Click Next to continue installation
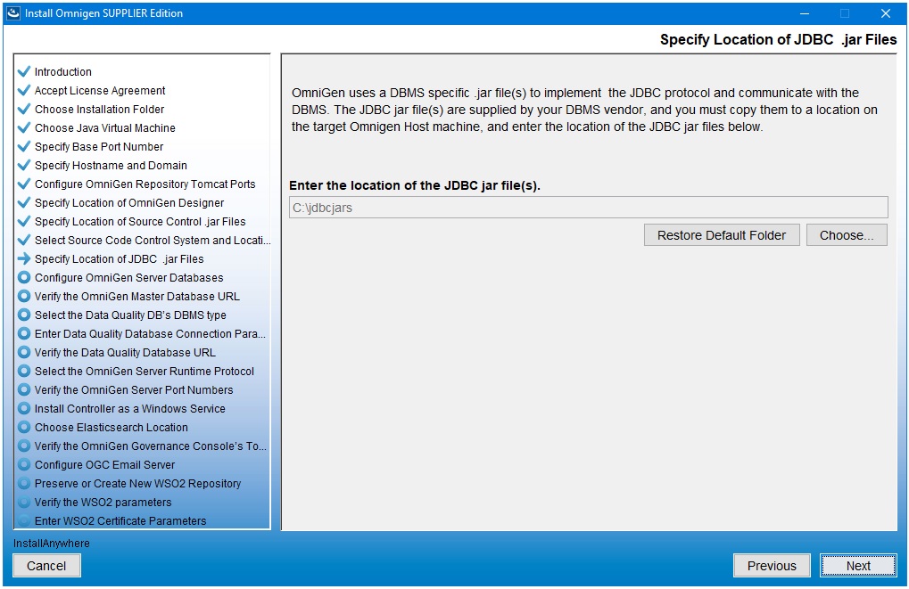Screen dimensions: 909x589 858,565
